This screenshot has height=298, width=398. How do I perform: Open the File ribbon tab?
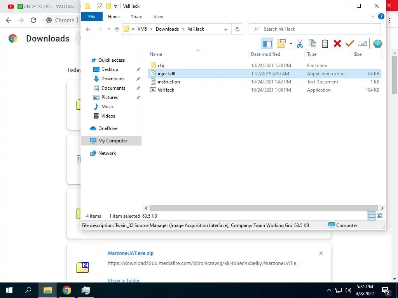pyautogui.click(x=92, y=17)
